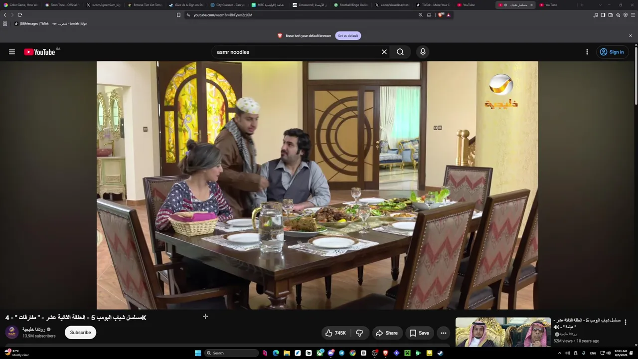The width and height of the screenshot is (638, 359).
Task: Open a new browser tab
Action: tap(582, 5)
